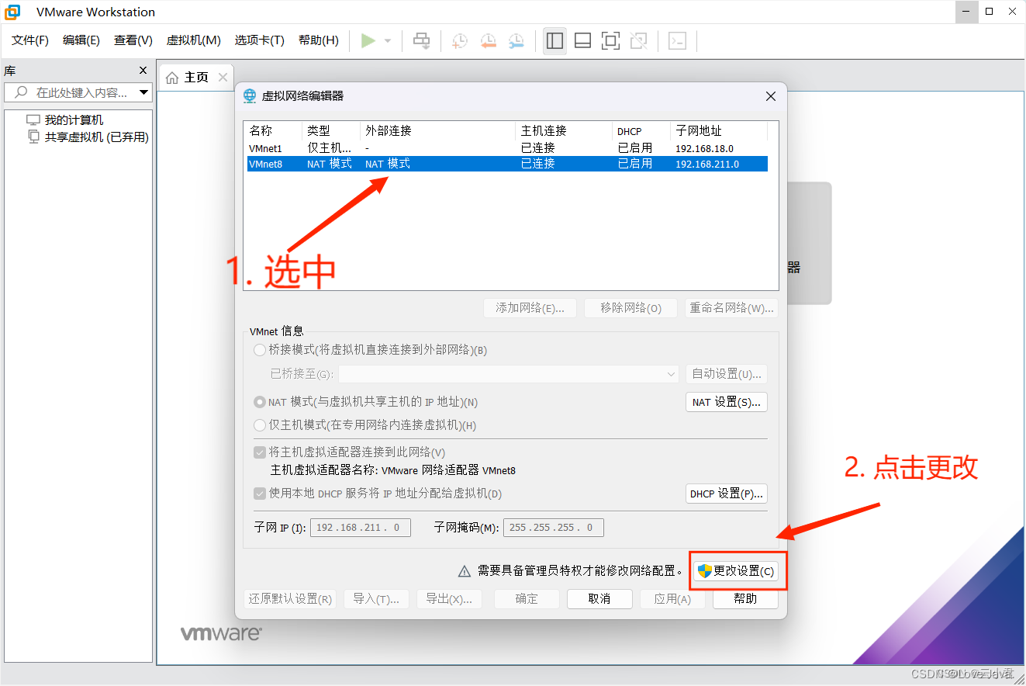The height and width of the screenshot is (686, 1026).
Task: Toggle 将主机虚拟适配器连接到此网络 checkbox
Action: coord(260,452)
